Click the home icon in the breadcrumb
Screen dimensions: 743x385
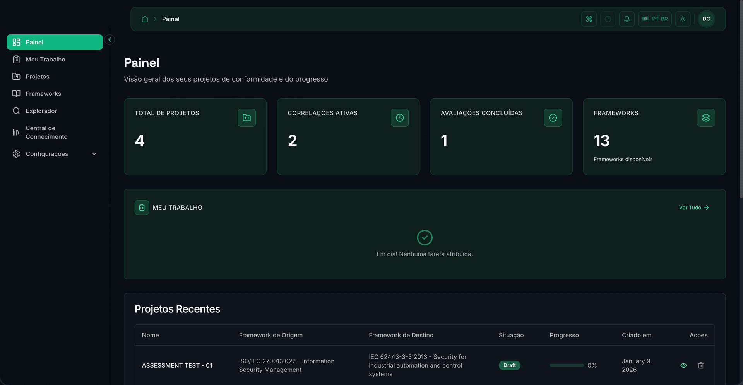145,19
